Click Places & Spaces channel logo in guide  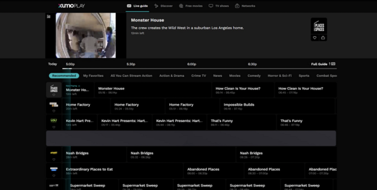coord(54,88)
